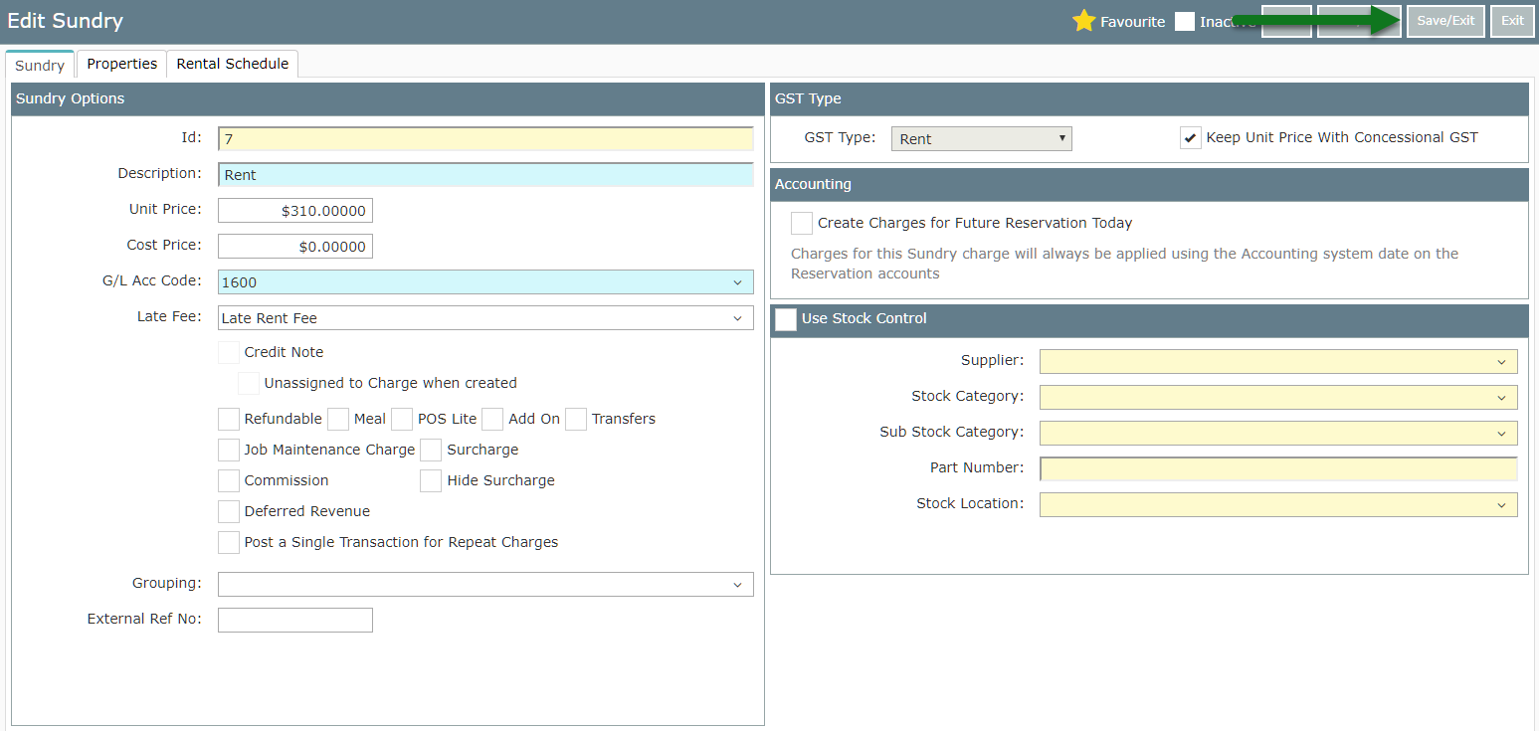This screenshot has height=731, width=1539.
Task: Open the Sub Stock Category chevron
Action: 1501,434
